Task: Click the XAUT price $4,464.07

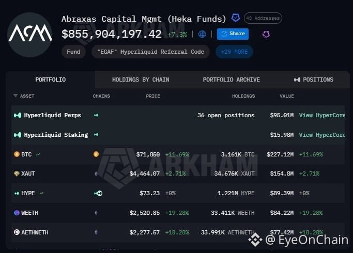Action: tap(145, 173)
